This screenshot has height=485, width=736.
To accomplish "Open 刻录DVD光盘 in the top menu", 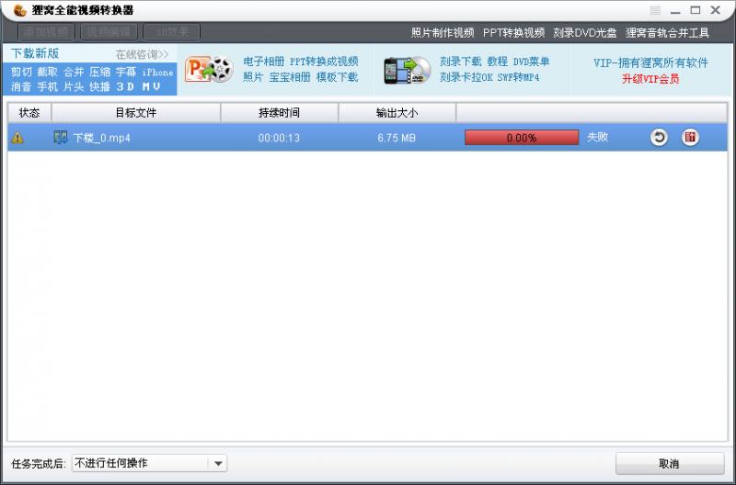I will 585,33.
